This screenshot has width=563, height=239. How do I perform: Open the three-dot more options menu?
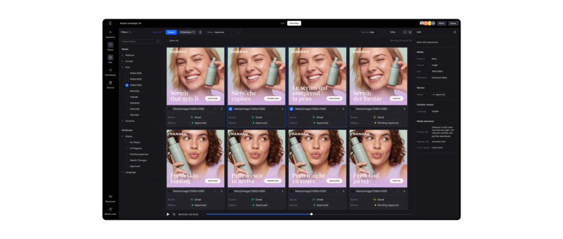click(200, 32)
